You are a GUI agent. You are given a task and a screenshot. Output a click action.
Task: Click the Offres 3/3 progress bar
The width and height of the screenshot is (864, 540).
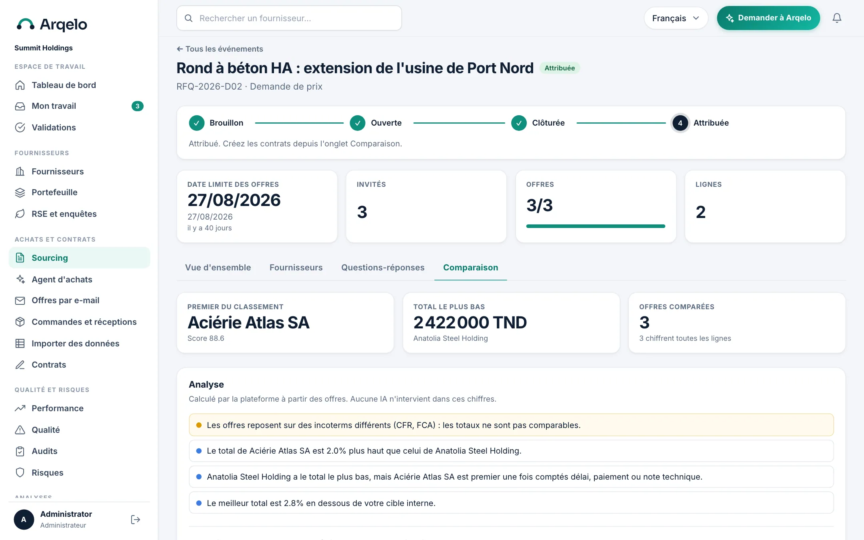(x=596, y=226)
